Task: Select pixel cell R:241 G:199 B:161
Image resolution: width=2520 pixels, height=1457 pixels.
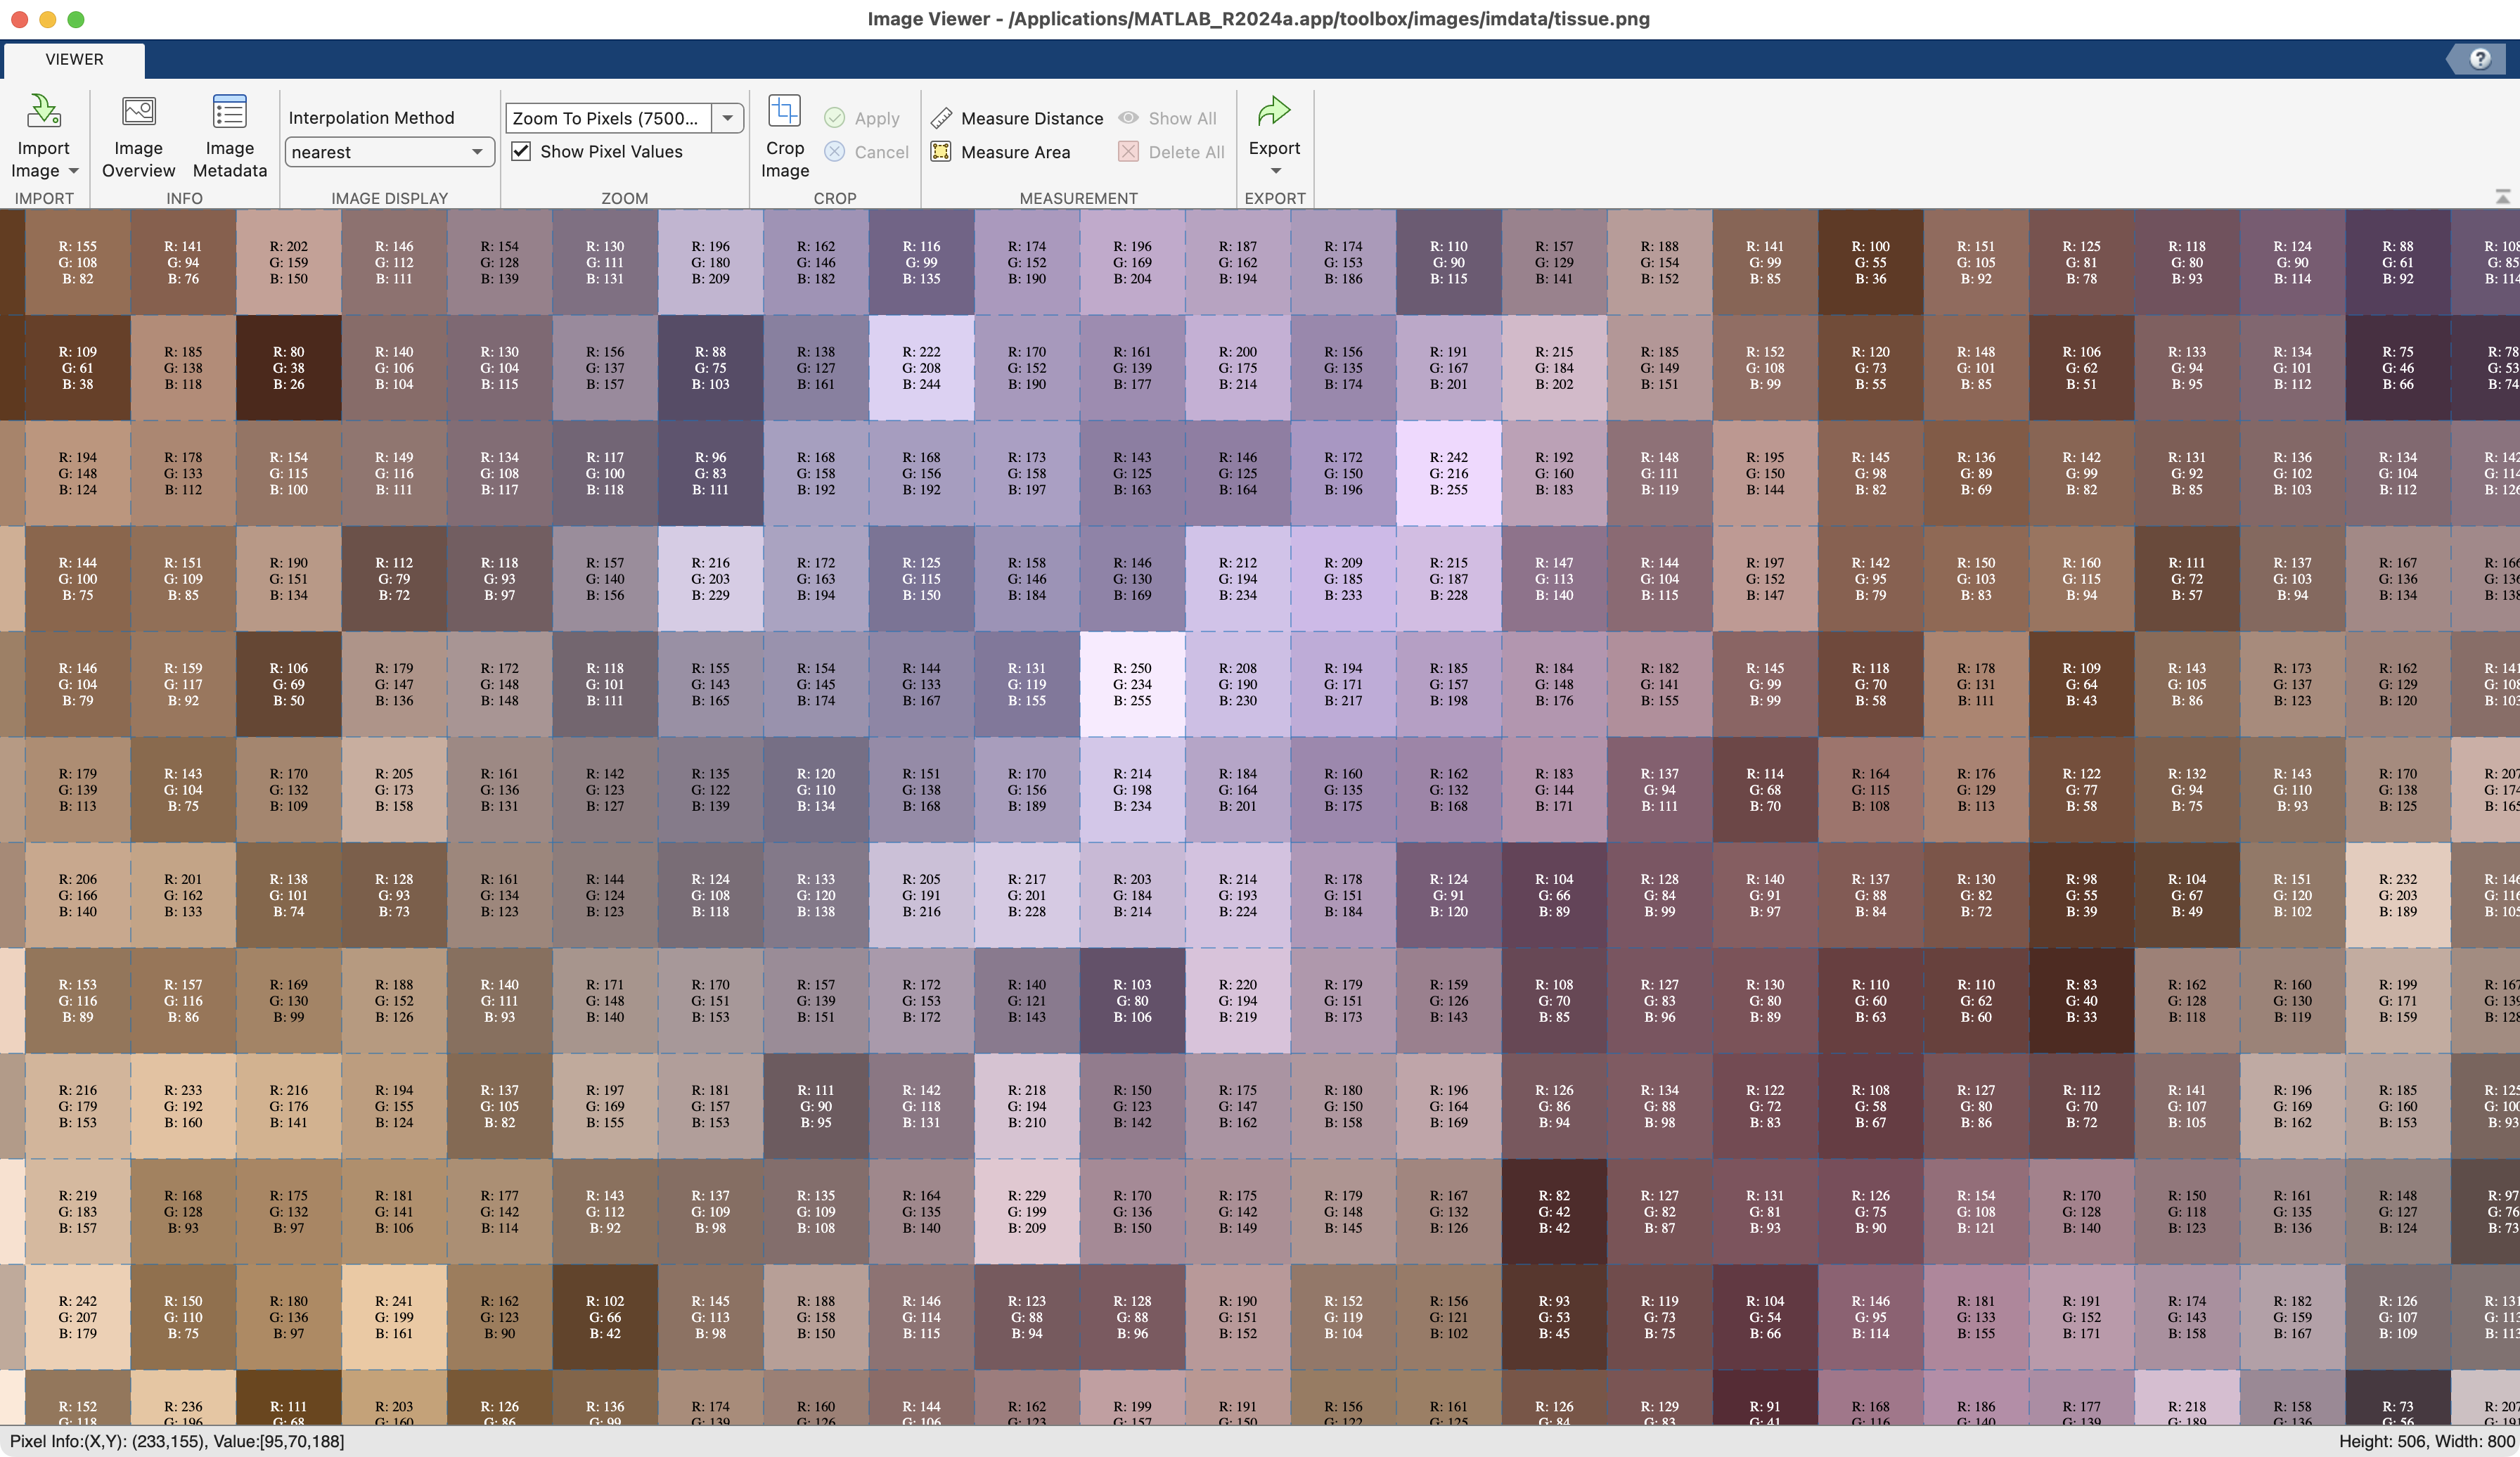Action: click(x=394, y=1317)
